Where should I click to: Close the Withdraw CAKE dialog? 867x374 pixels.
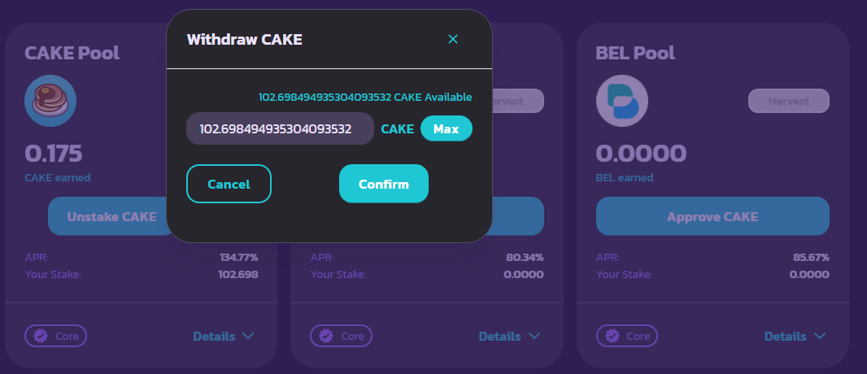click(453, 39)
